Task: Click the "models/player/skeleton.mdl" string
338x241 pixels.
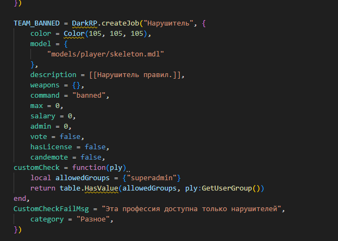Action: click(105, 54)
